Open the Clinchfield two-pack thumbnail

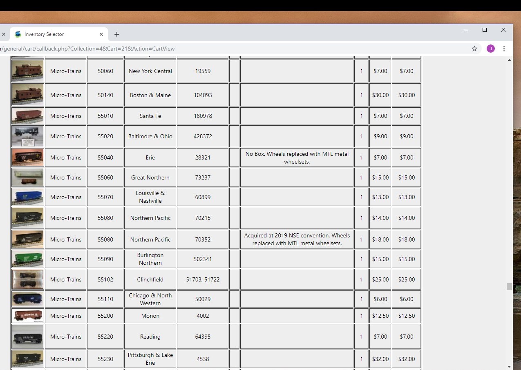28,279
